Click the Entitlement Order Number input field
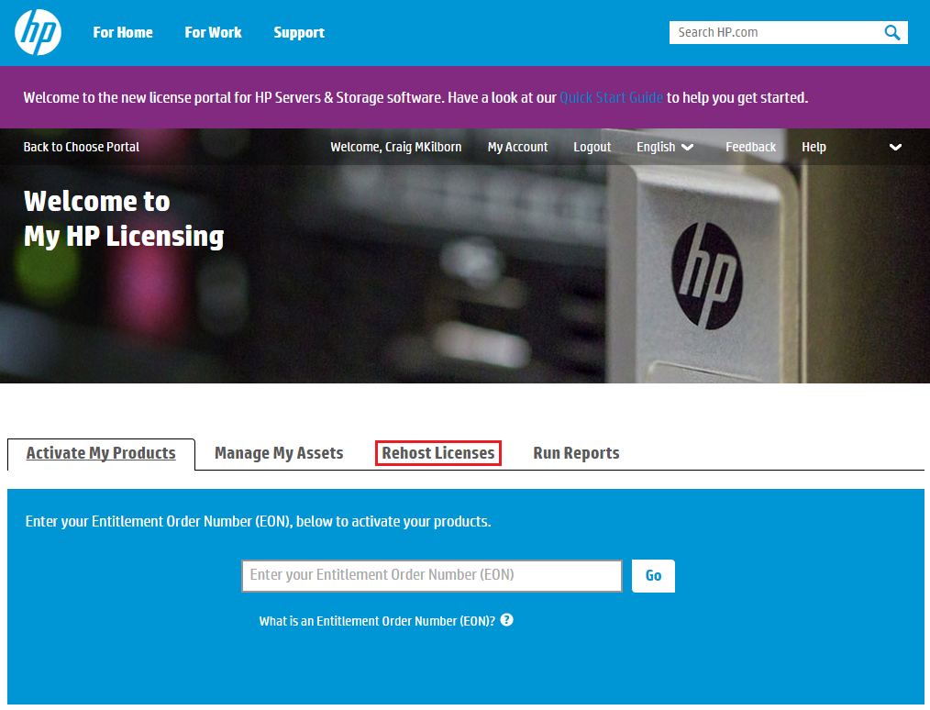 coord(432,575)
